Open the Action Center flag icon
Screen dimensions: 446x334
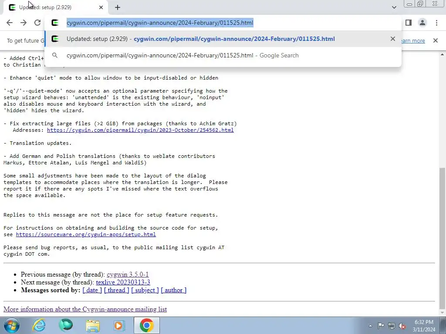(381, 326)
